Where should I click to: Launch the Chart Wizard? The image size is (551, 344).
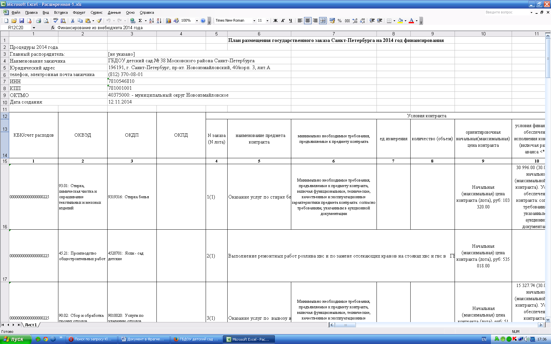click(x=168, y=21)
